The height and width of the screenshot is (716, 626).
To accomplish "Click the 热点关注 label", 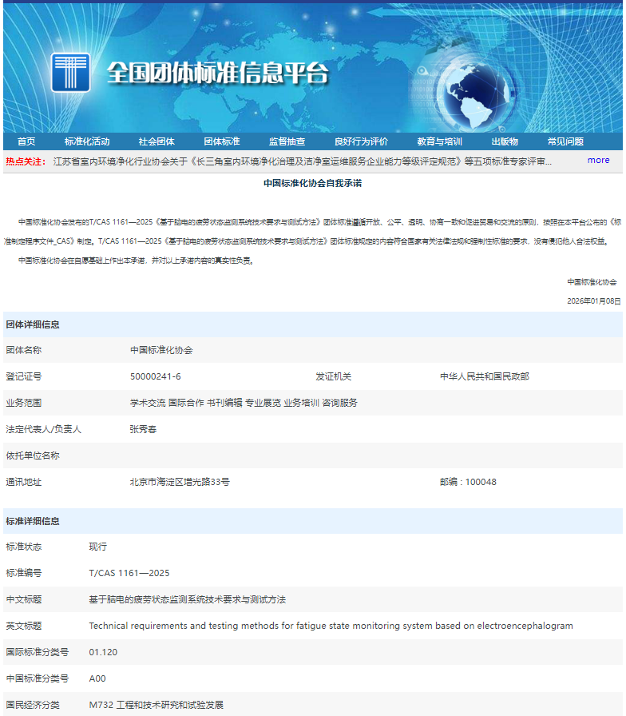I will tap(26, 161).
